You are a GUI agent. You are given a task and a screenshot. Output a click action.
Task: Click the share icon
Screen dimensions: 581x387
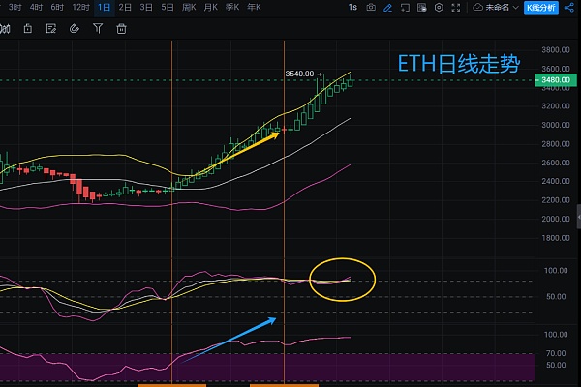569,8
